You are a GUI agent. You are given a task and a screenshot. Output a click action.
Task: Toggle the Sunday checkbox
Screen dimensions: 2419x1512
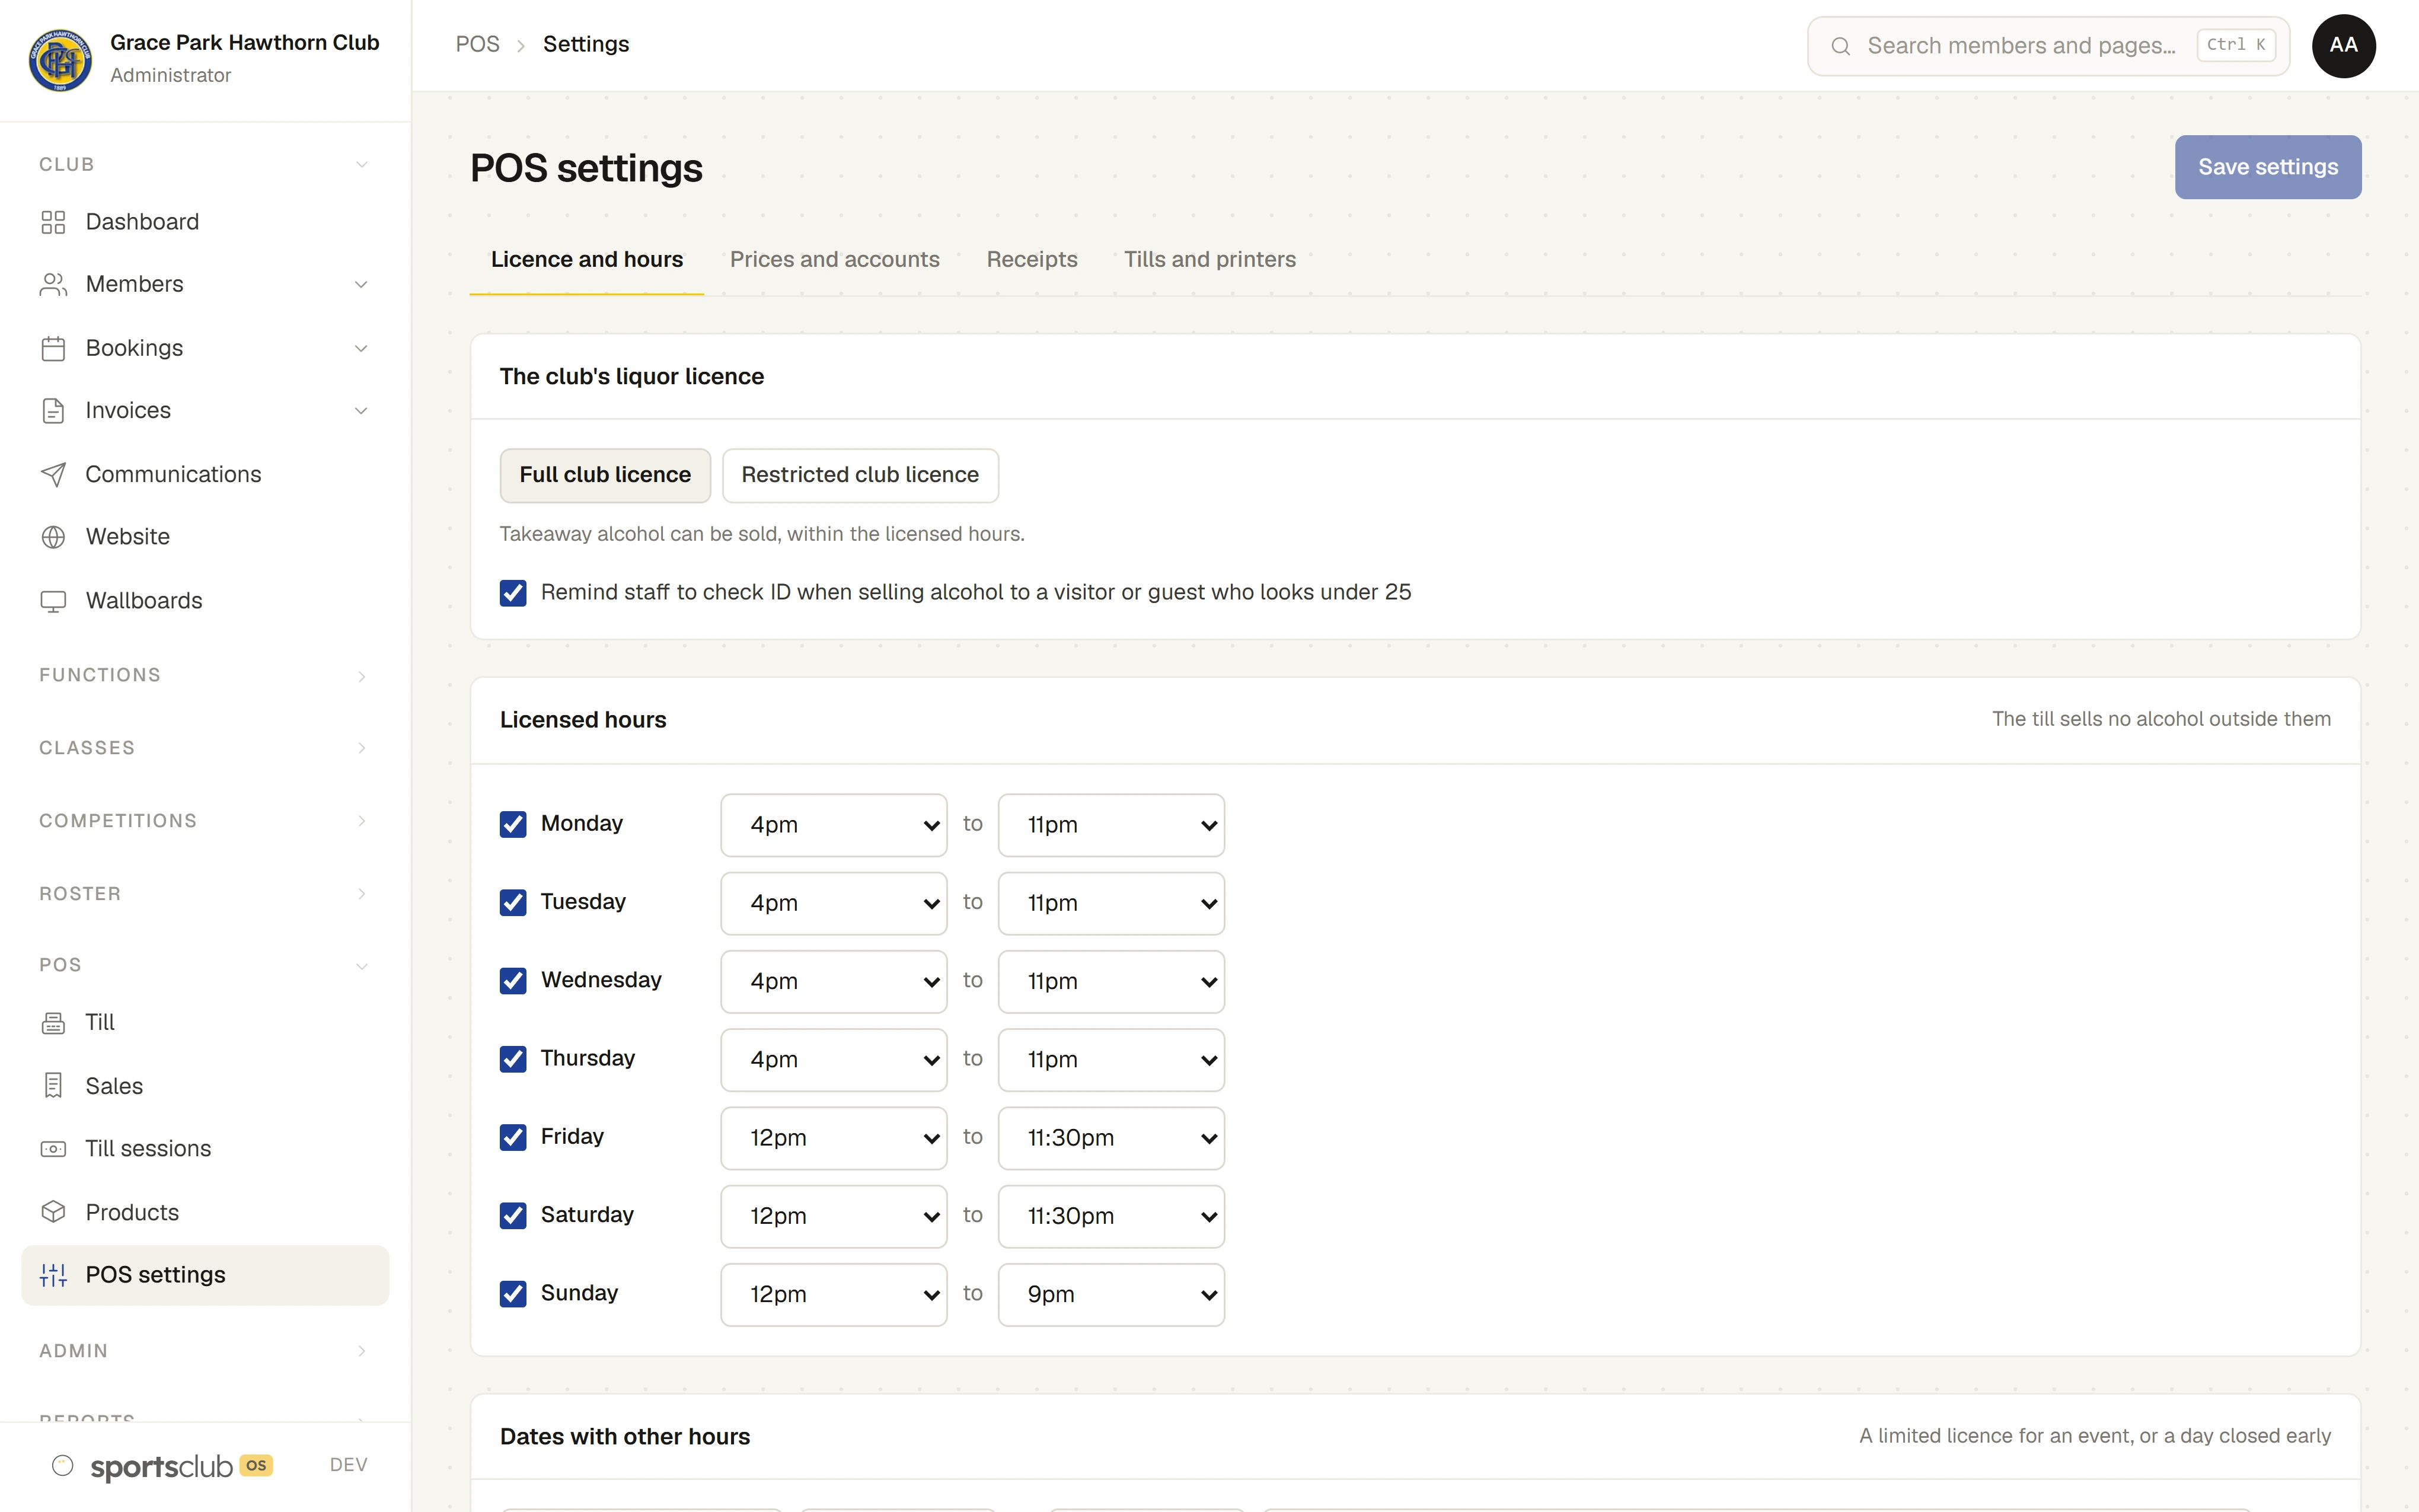coord(513,1294)
